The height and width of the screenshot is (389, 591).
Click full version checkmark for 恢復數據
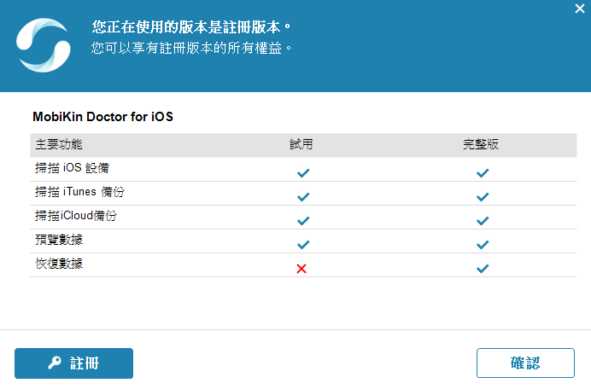click(x=483, y=268)
